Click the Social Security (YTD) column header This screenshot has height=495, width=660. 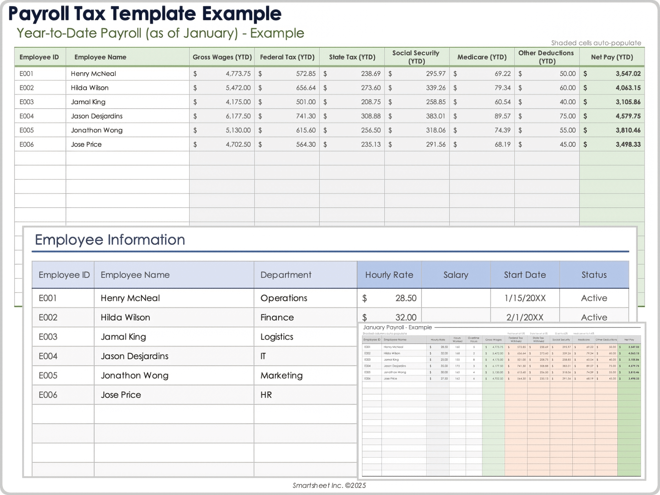click(416, 57)
